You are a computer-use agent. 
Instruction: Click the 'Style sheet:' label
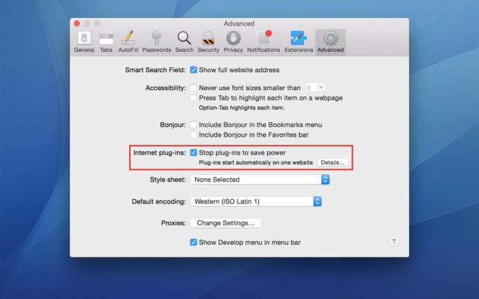tap(168, 180)
